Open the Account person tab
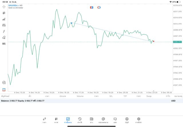This screenshot has width=183, height=128. tap(127, 120)
